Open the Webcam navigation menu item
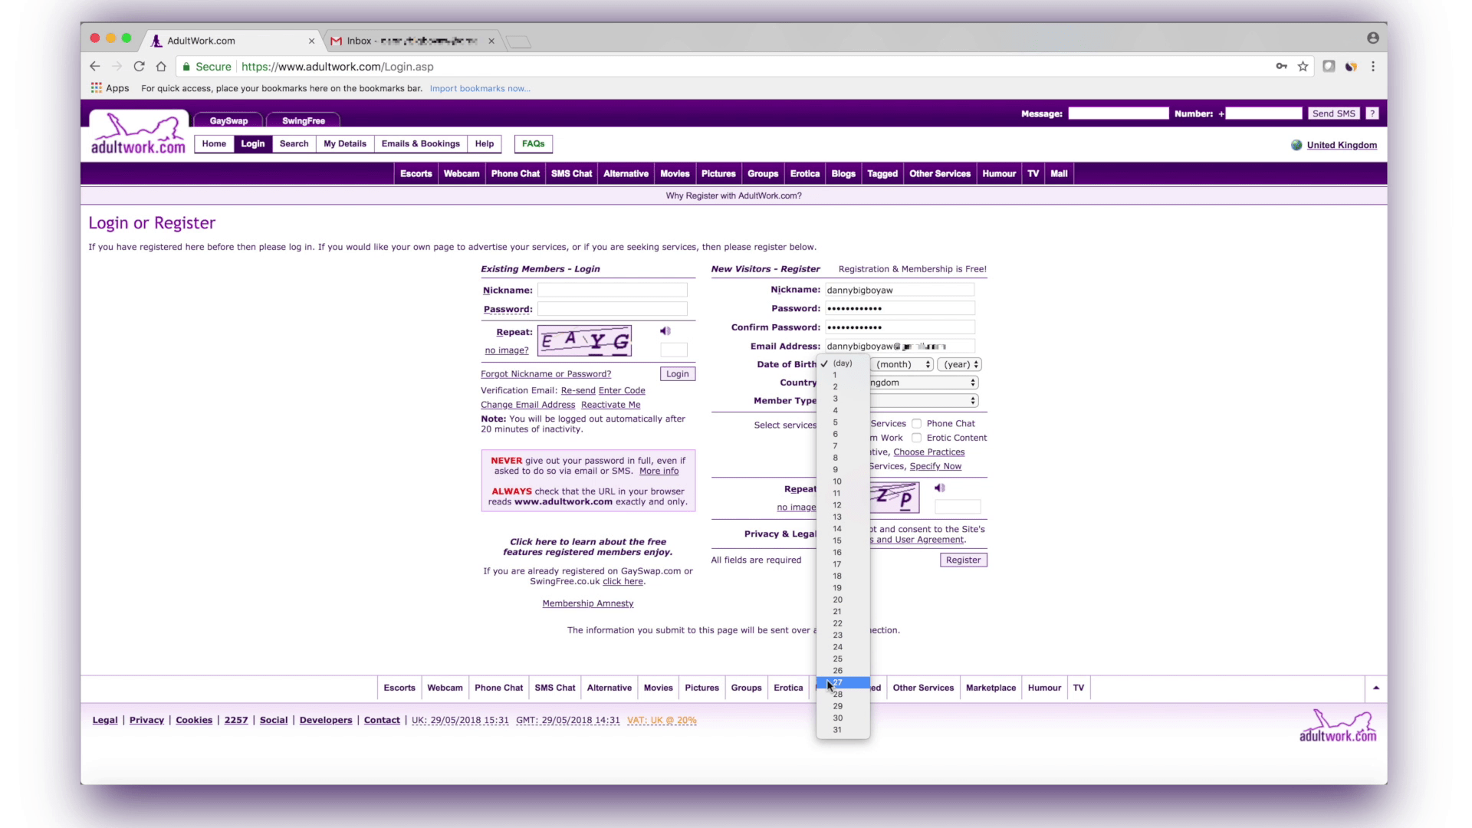The height and width of the screenshot is (828, 1472). 462,174
